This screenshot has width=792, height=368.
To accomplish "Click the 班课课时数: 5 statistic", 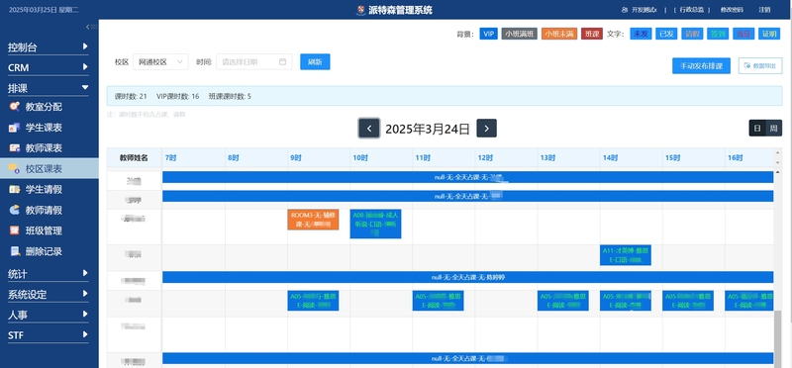I will [230, 96].
